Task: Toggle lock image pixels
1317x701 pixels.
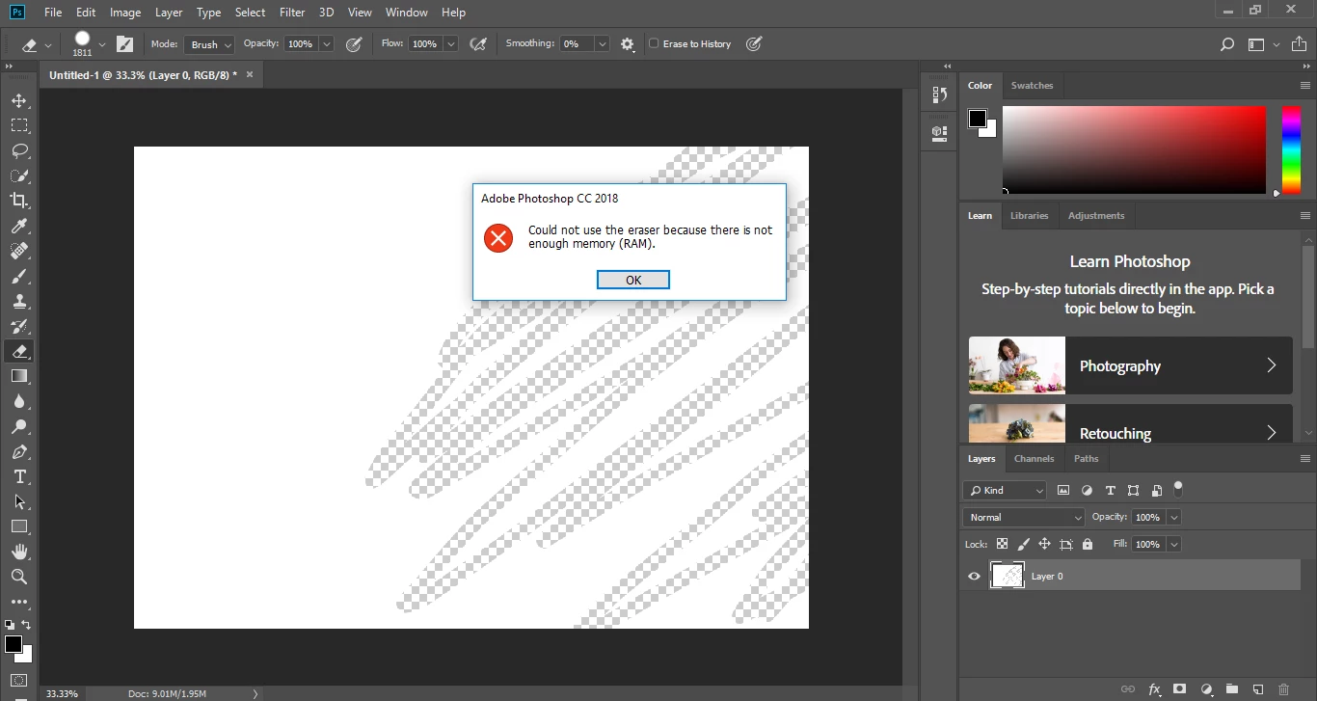Action: tap(1024, 544)
